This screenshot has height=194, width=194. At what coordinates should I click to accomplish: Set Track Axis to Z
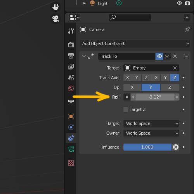click(146, 78)
